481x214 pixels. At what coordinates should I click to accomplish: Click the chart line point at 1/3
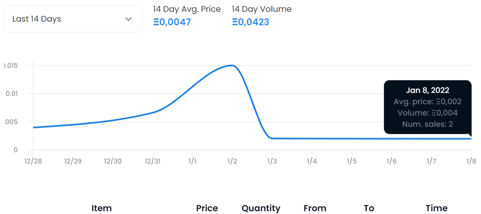271,138
